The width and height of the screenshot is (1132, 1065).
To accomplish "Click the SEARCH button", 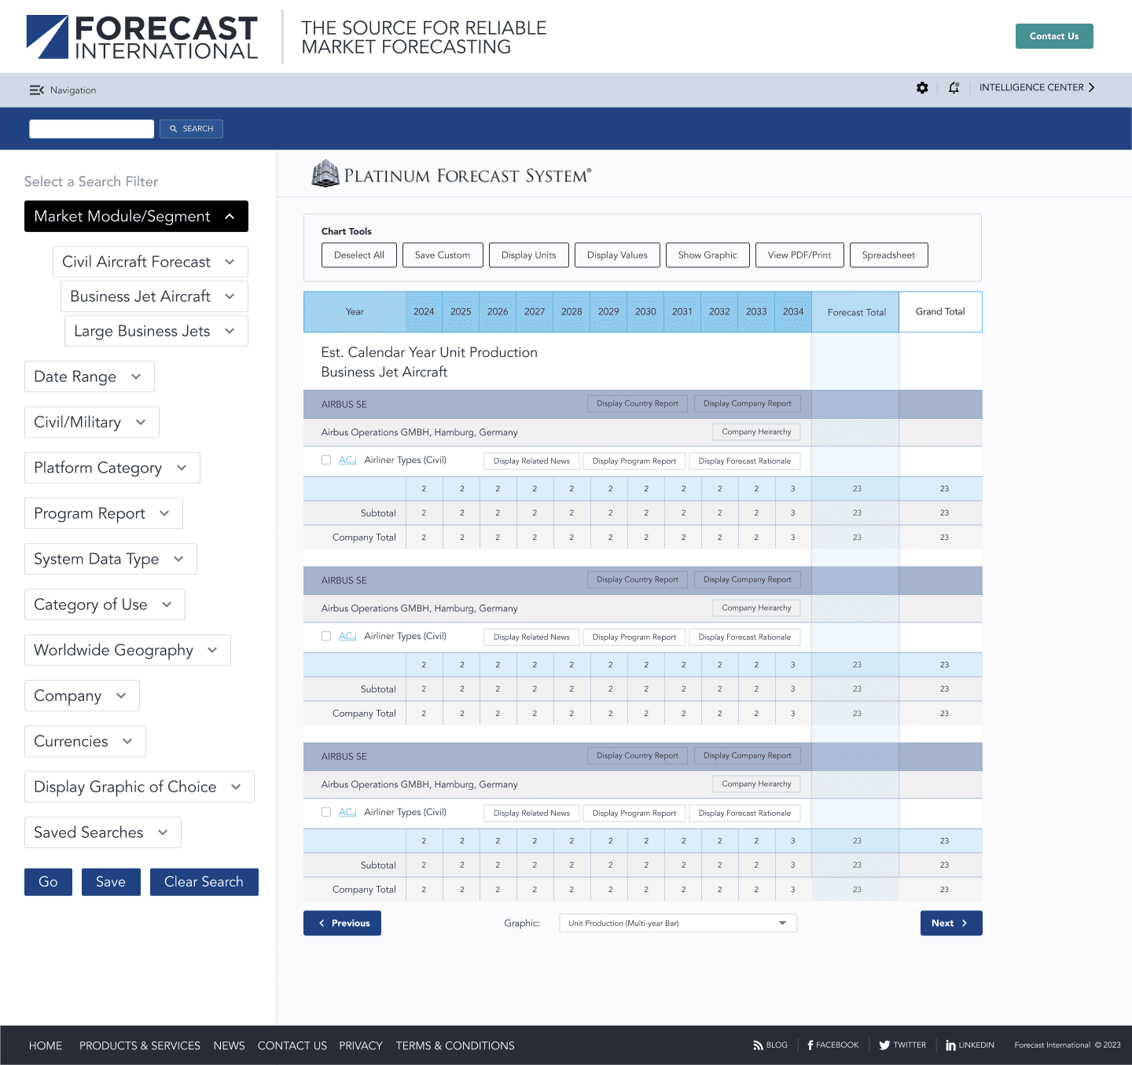I will (191, 129).
